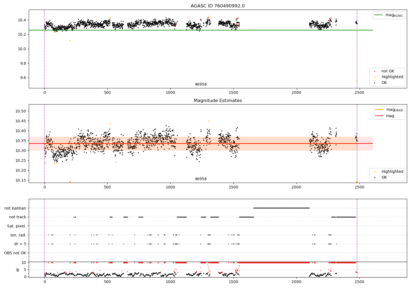Image resolution: width=411 pixels, height=288 pixels.
Task: Click the 9.8 tick on top plot y-axis
Action: coord(23,63)
